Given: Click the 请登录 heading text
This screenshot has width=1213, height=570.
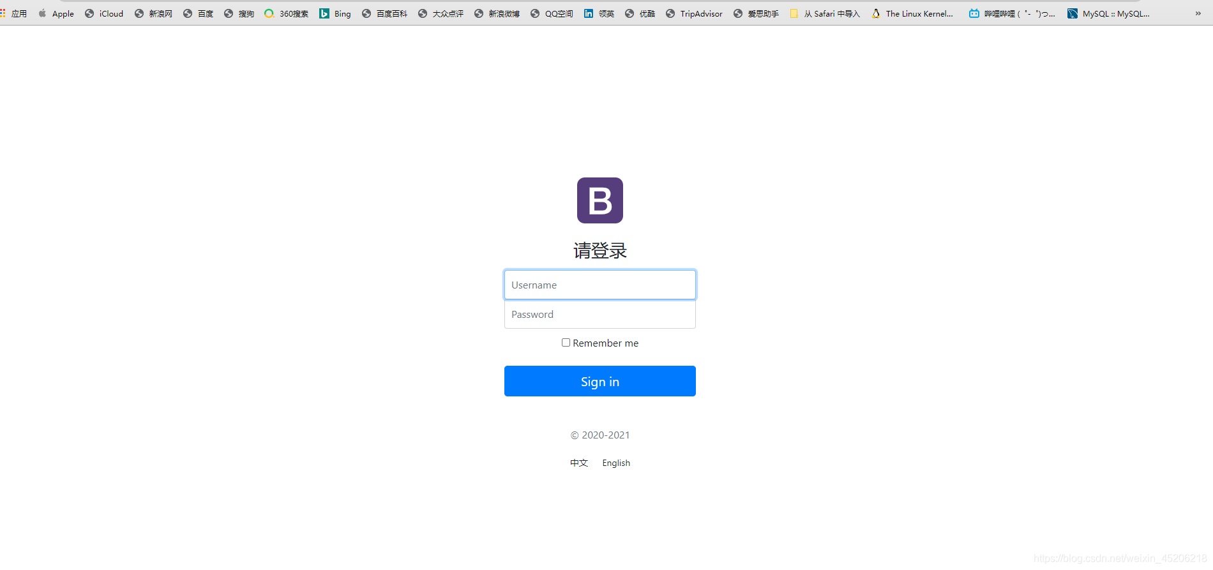Looking at the screenshot, I should pyautogui.click(x=600, y=250).
